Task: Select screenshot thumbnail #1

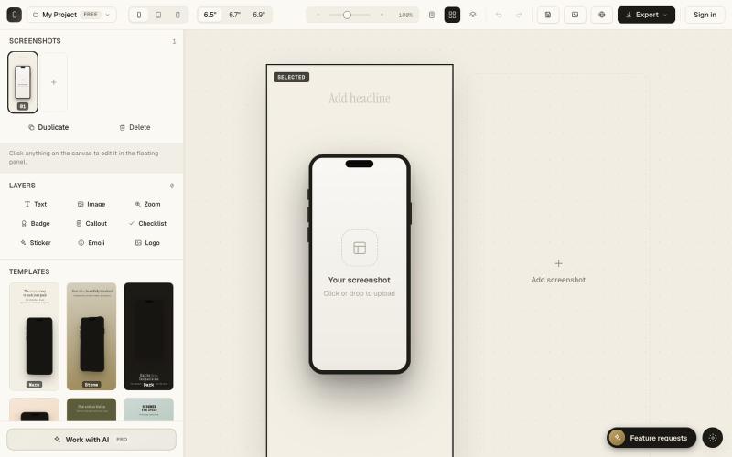Action: click(23, 82)
